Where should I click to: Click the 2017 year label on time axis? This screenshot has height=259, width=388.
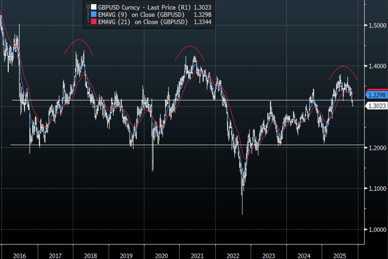tap(55, 255)
